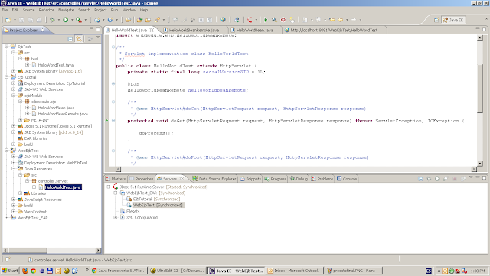Open the File menu
Viewport: 490px width, 276px height.
click(x=5, y=10)
